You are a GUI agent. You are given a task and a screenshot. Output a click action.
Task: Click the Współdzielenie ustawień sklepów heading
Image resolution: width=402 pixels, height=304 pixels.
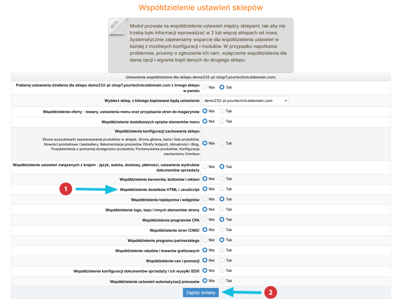click(x=201, y=7)
